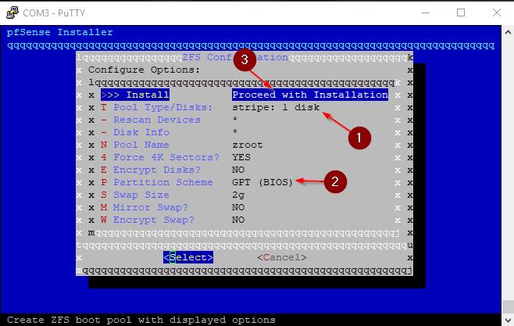Click the scroll up arrow of terminal scrollbar
The height and width of the screenshot is (326, 514).
coord(508,32)
